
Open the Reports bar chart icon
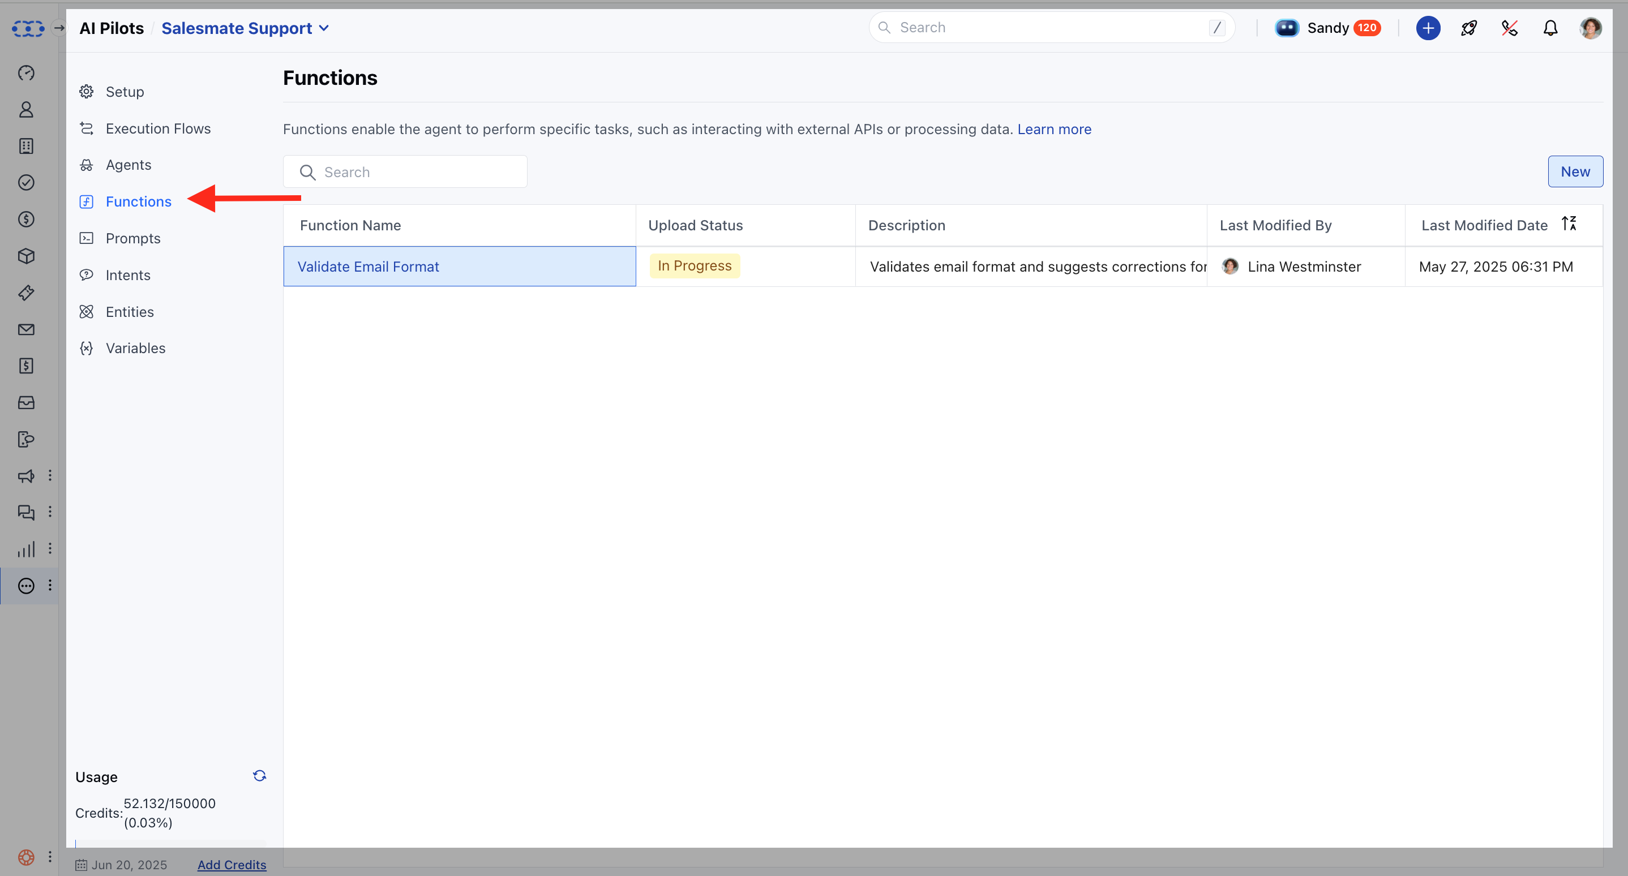[x=26, y=549]
